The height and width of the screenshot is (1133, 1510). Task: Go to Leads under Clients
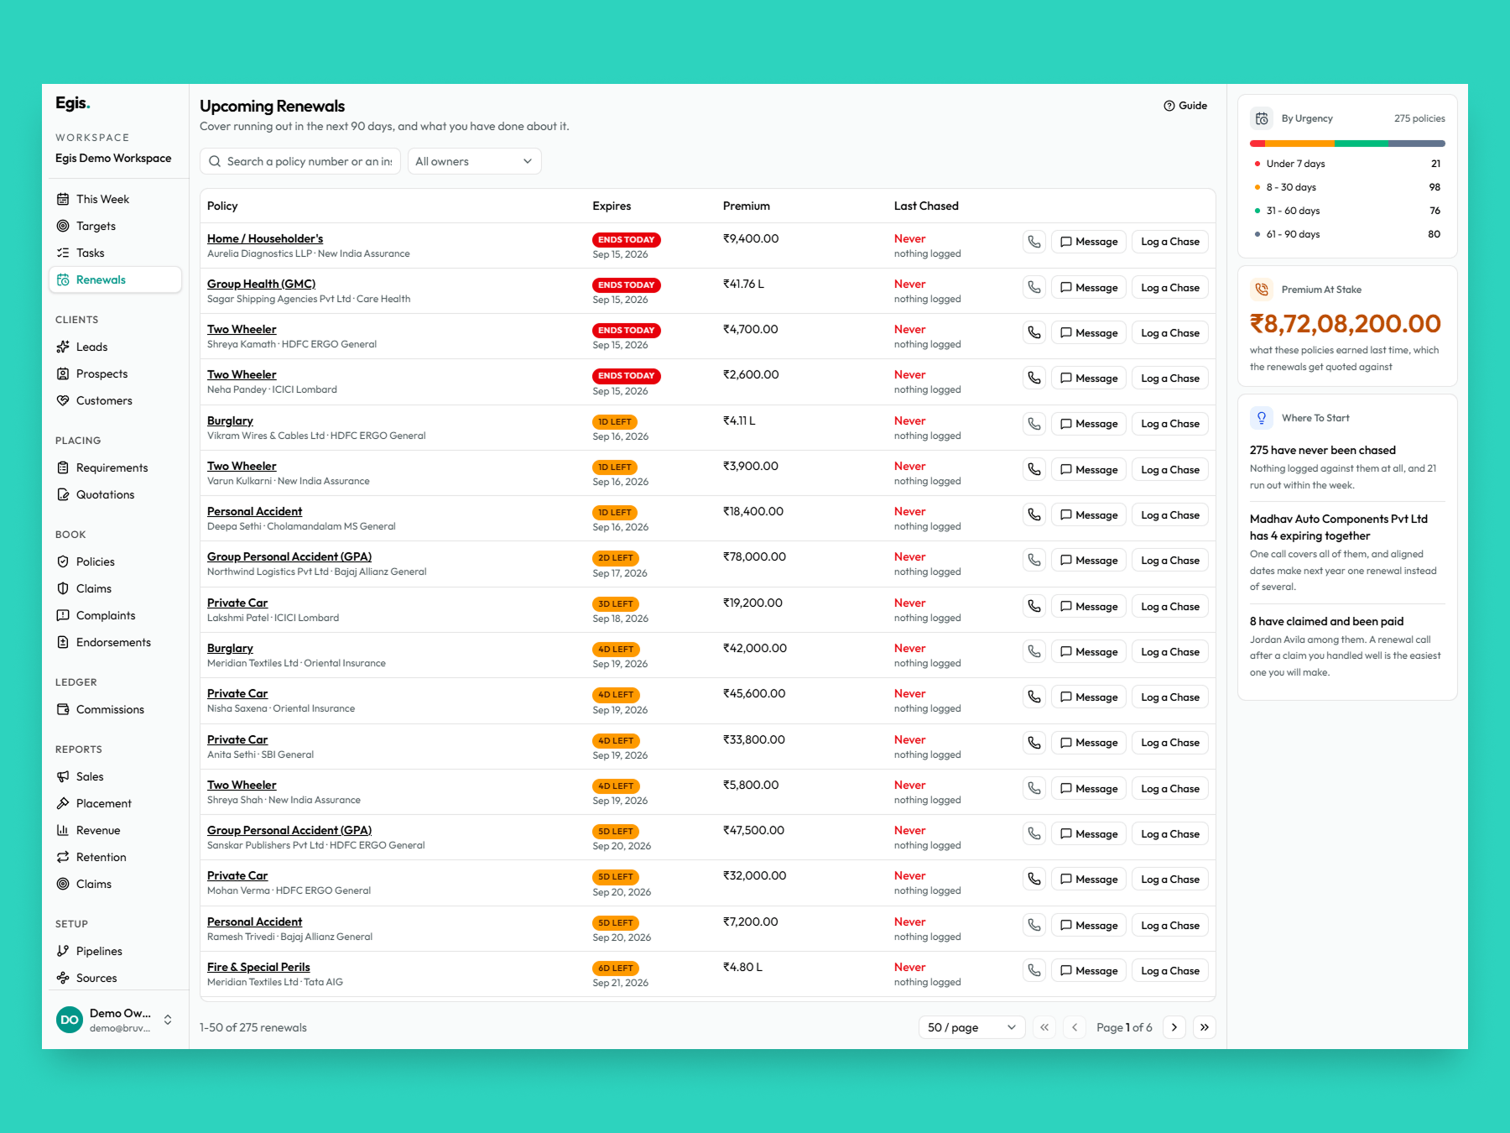tap(116, 347)
